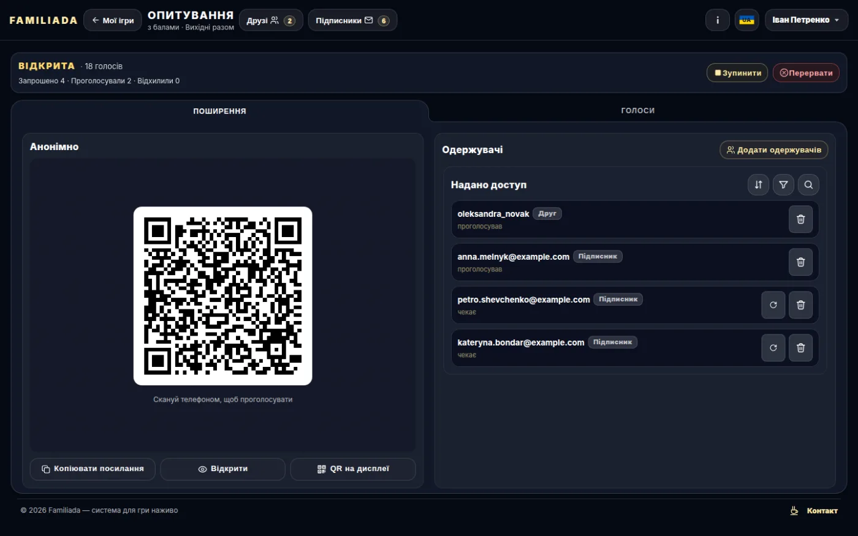Go back to Мої ігри

point(113,20)
